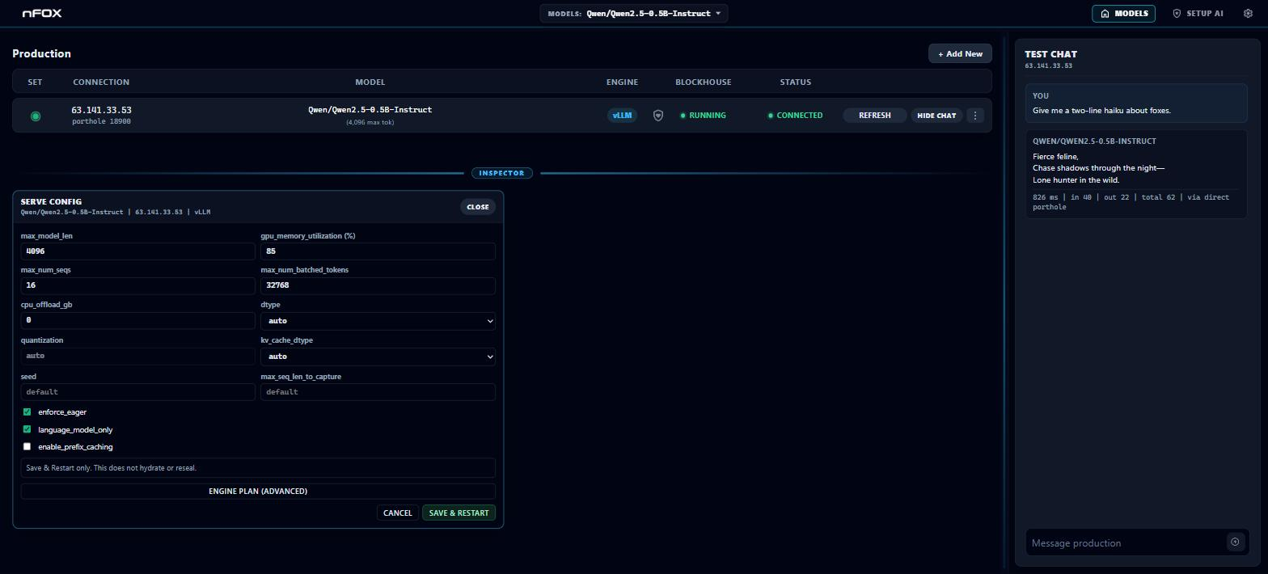Uncheck the enforce_eager checkbox

(x=27, y=412)
